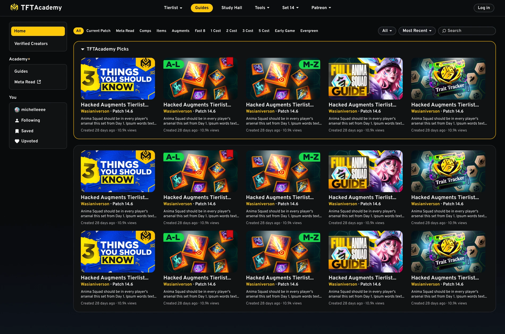
Task: Select the Saved bookmark icon
Action: point(17,131)
